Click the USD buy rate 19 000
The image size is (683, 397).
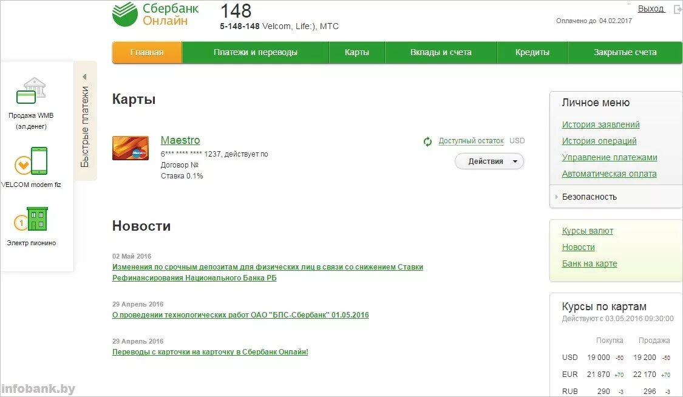pos(598,358)
